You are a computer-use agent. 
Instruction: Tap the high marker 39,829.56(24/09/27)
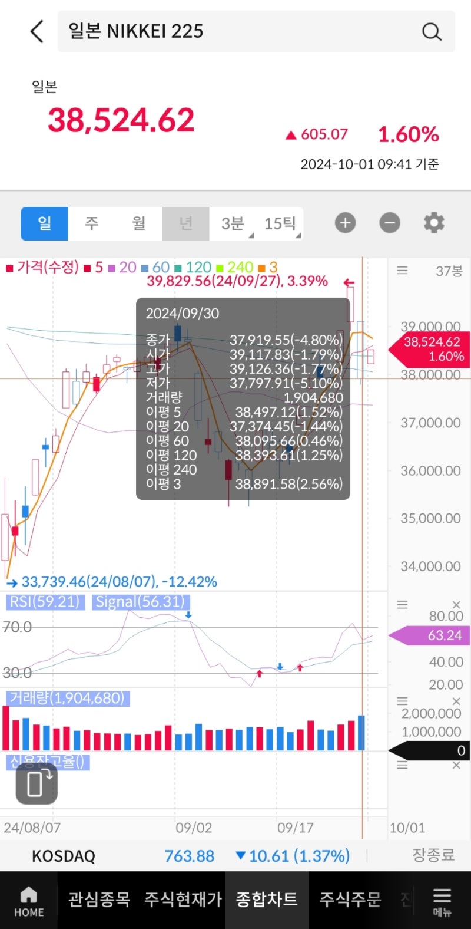(237, 281)
